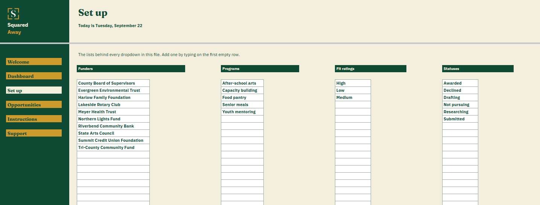The height and width of the screenshot is (205, 540).
Task: Select Northern Lights Fund funder
Action: (x=113, y=119)
